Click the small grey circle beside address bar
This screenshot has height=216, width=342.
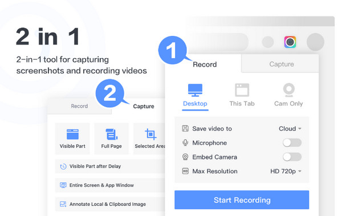[268, 42]
